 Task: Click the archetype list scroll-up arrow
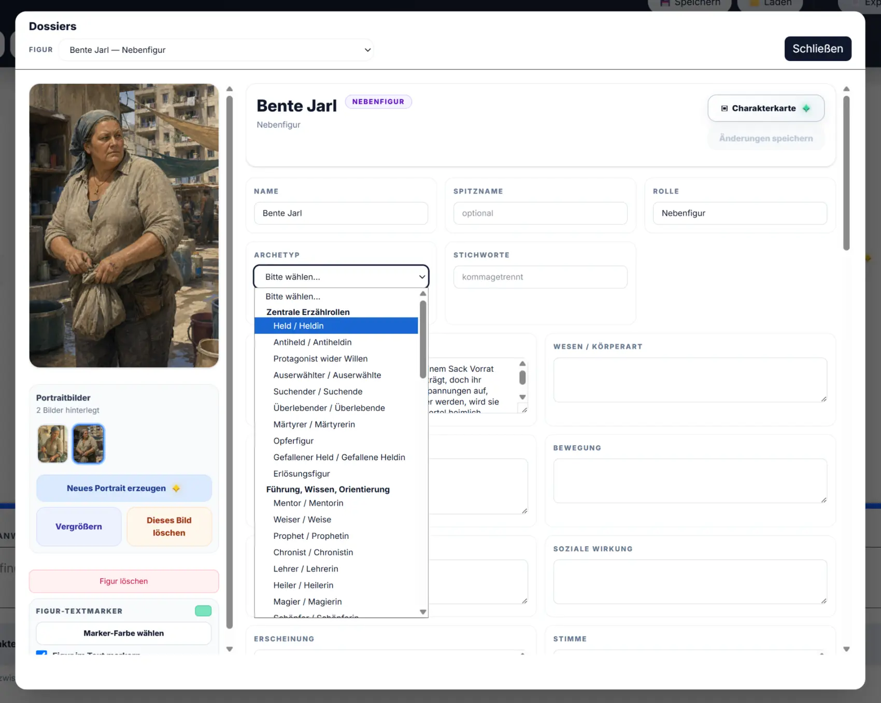[x=423, y=294]
